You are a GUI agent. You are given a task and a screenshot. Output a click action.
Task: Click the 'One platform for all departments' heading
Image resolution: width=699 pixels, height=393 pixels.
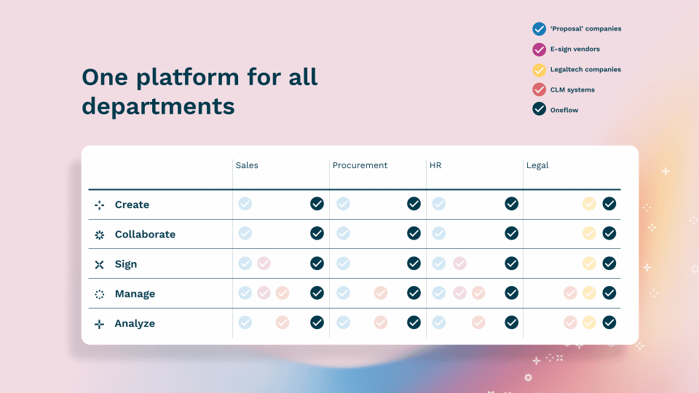click(200, 92)
